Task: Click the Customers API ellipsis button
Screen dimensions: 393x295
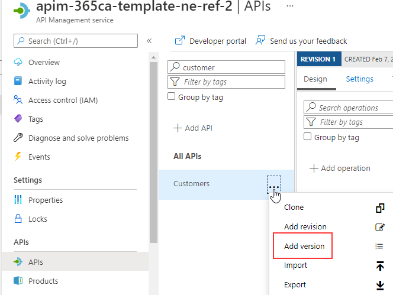Action: (274, 185)
